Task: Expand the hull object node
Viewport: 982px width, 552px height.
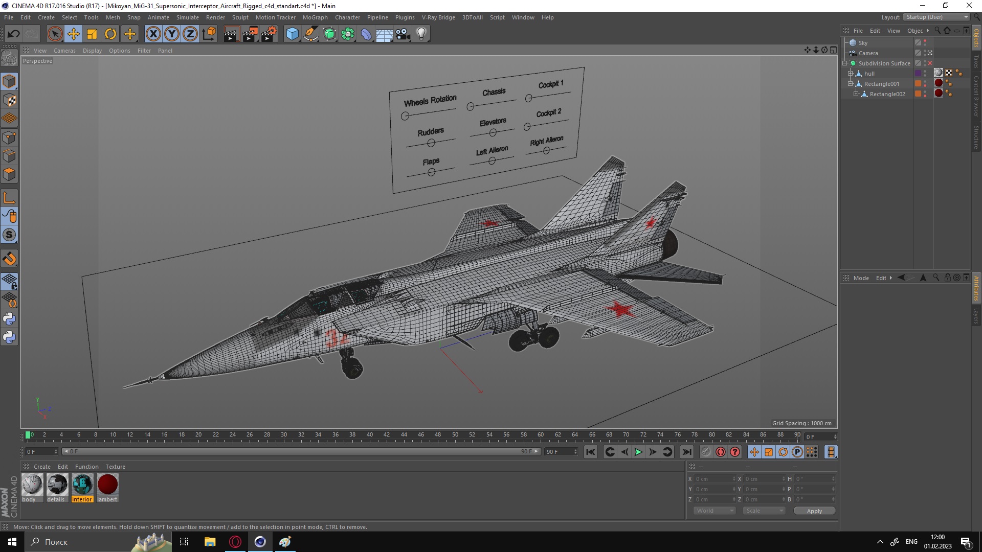Action: (x=851, y=74)
